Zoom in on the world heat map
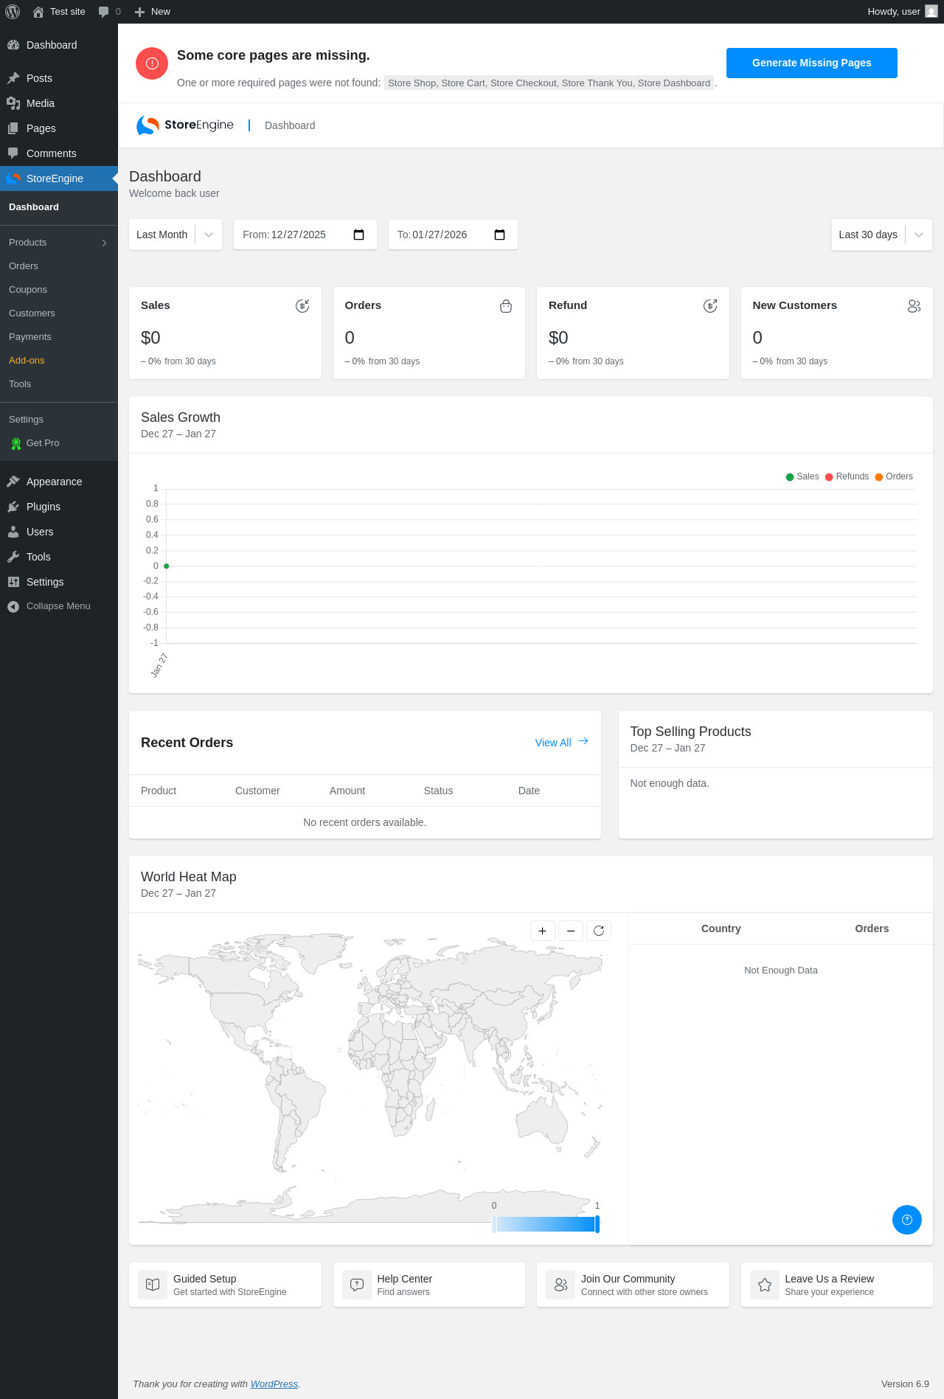Image resolution: width=944 pixels, height=1399 pixels. (x=543, y=931)
